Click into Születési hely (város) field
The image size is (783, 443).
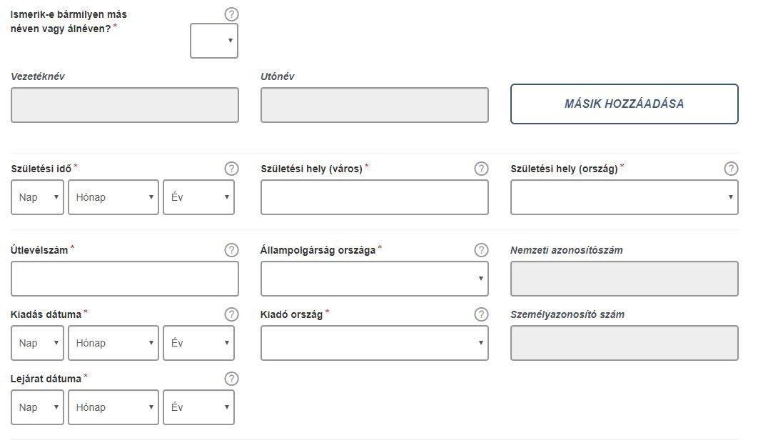(375, 197)
